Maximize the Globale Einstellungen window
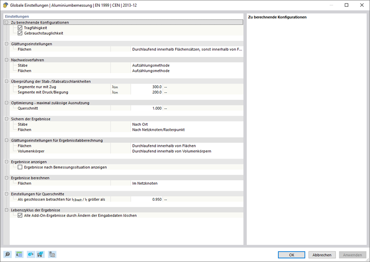The height and width of the screenshot is (262, 370). point(347,5)
